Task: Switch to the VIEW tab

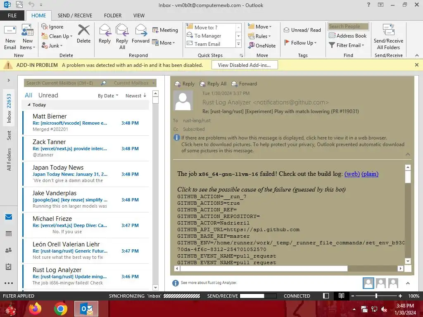Action: click(139, 16)
